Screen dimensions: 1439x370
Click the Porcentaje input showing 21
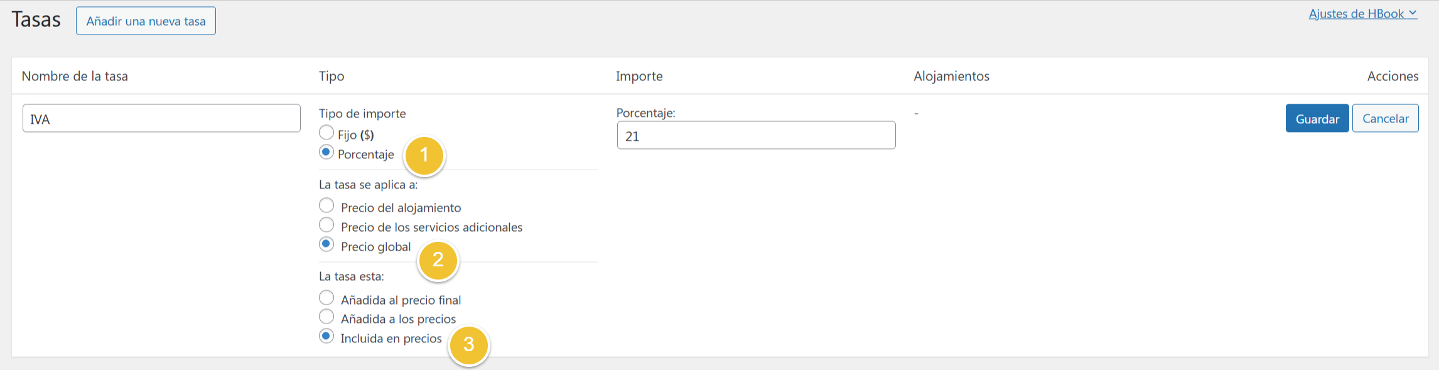[x=756, y=135]
